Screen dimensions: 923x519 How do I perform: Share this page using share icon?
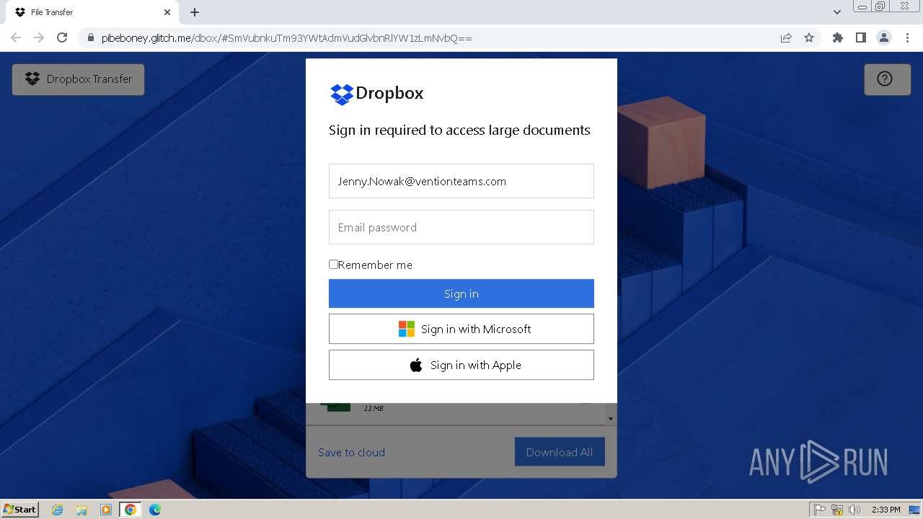pos(786,37)
